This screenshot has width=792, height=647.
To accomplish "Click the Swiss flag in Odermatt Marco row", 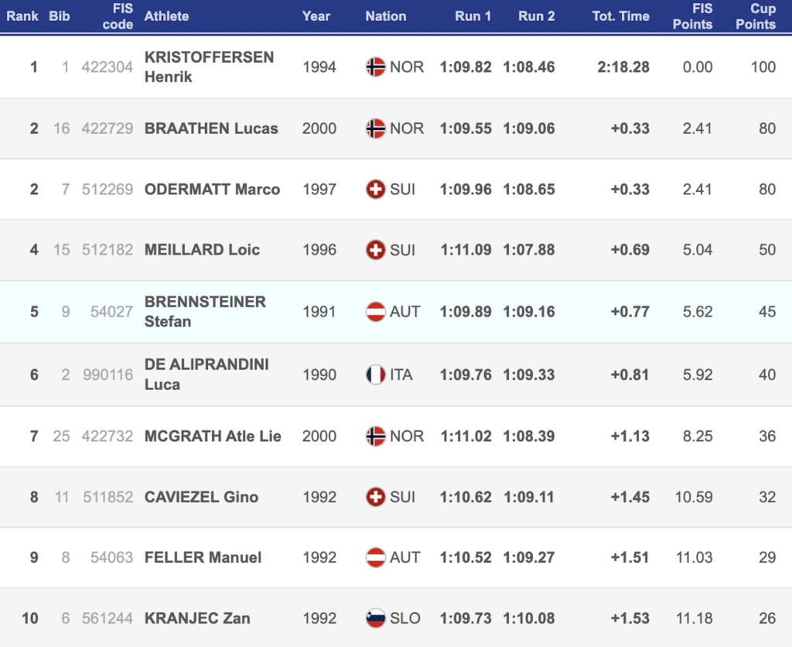I will (375, 190).
